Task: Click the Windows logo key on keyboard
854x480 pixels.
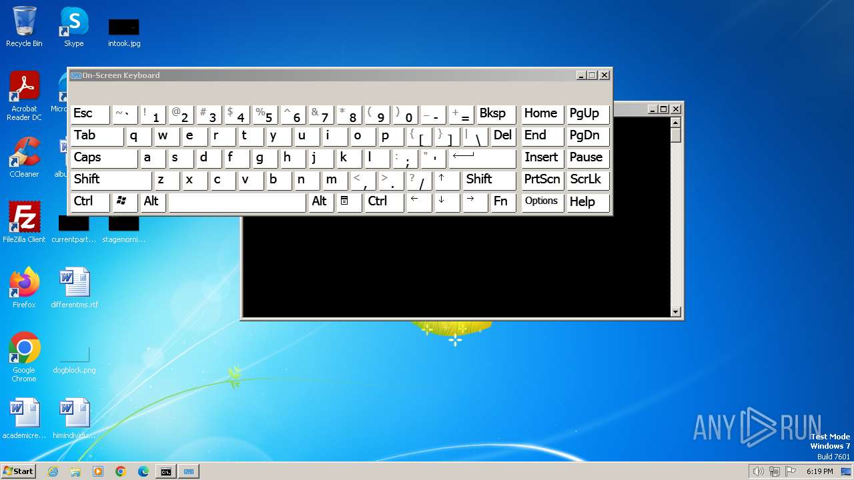Action: [125, 201]
